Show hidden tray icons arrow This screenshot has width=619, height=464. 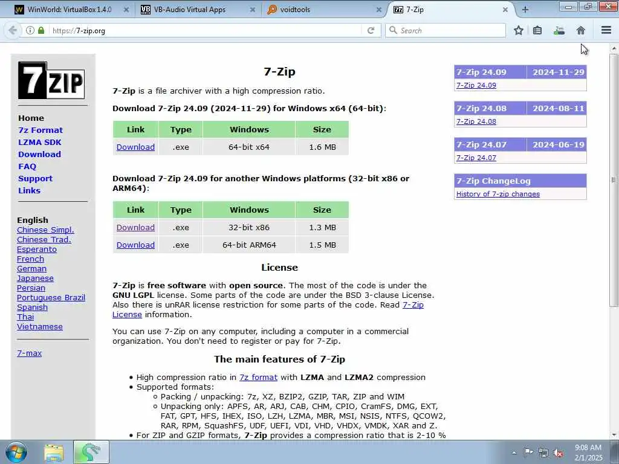pos(514,453)
